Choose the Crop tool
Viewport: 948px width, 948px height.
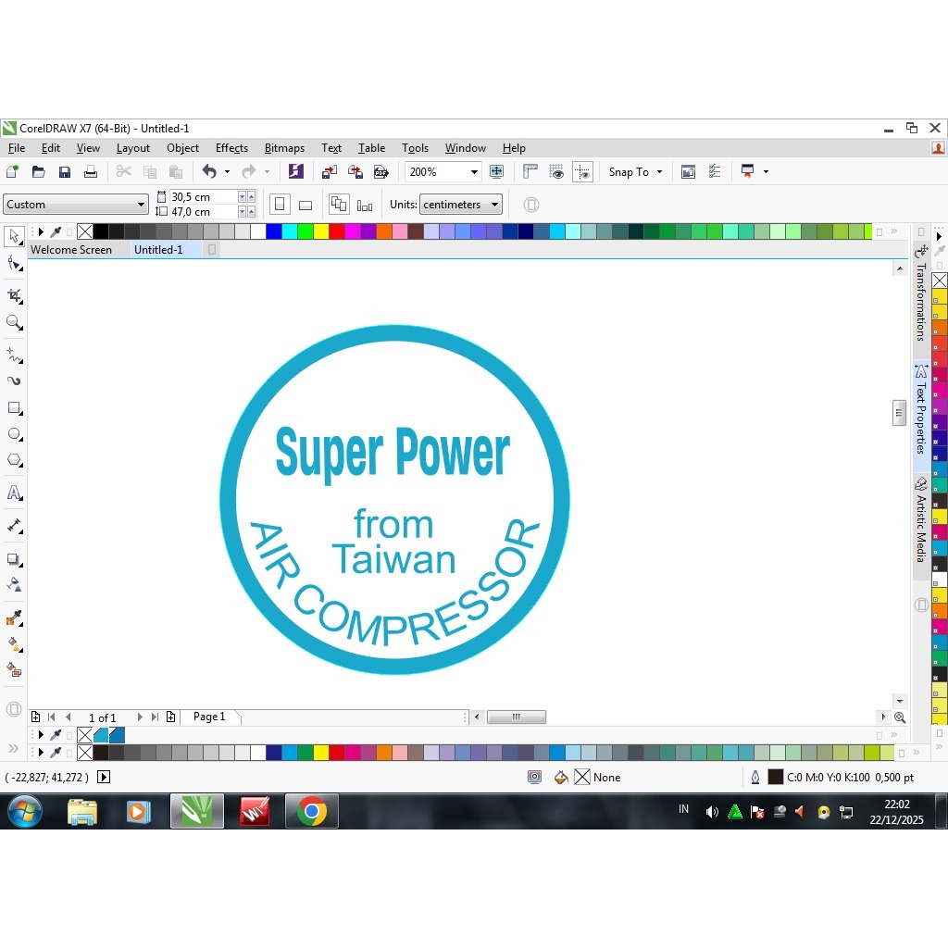tap(14, 294)
